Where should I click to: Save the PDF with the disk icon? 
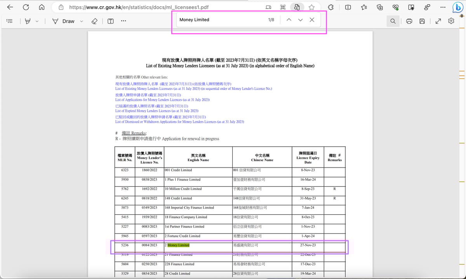(422, 21)
